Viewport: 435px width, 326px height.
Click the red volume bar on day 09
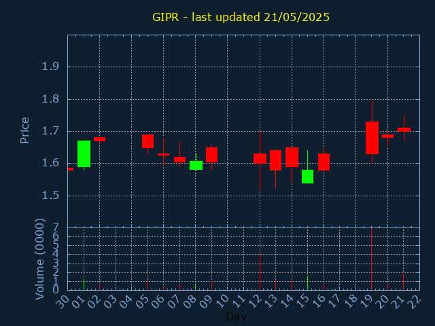click(211, 286)
